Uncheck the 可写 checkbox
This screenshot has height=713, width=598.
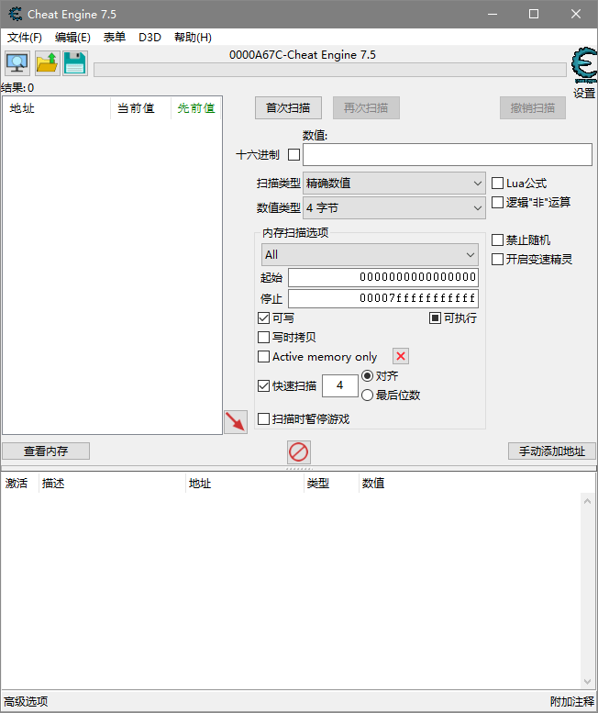pyautogui.click(x=263, y=318)
